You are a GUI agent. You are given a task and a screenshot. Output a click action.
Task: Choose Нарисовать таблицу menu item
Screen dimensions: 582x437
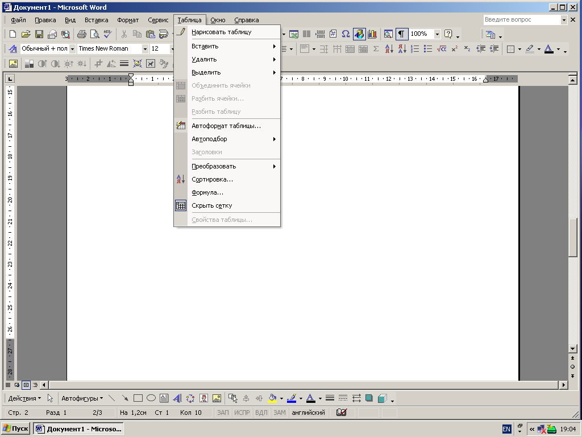point(227,32)
